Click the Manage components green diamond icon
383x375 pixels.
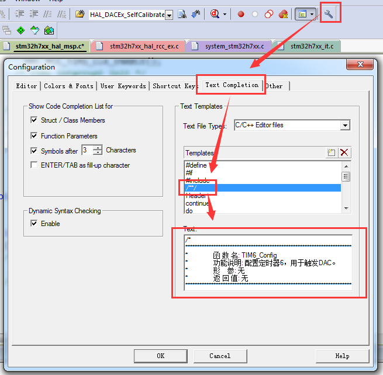21,30
